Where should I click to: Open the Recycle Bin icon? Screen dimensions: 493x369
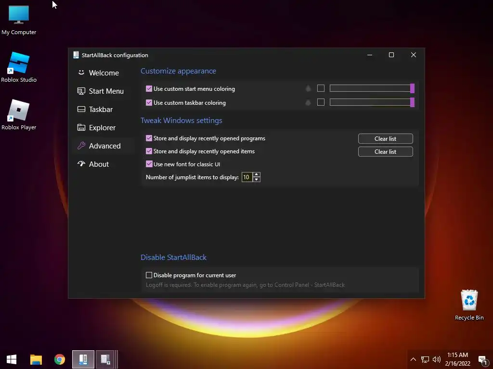point(469,305)
